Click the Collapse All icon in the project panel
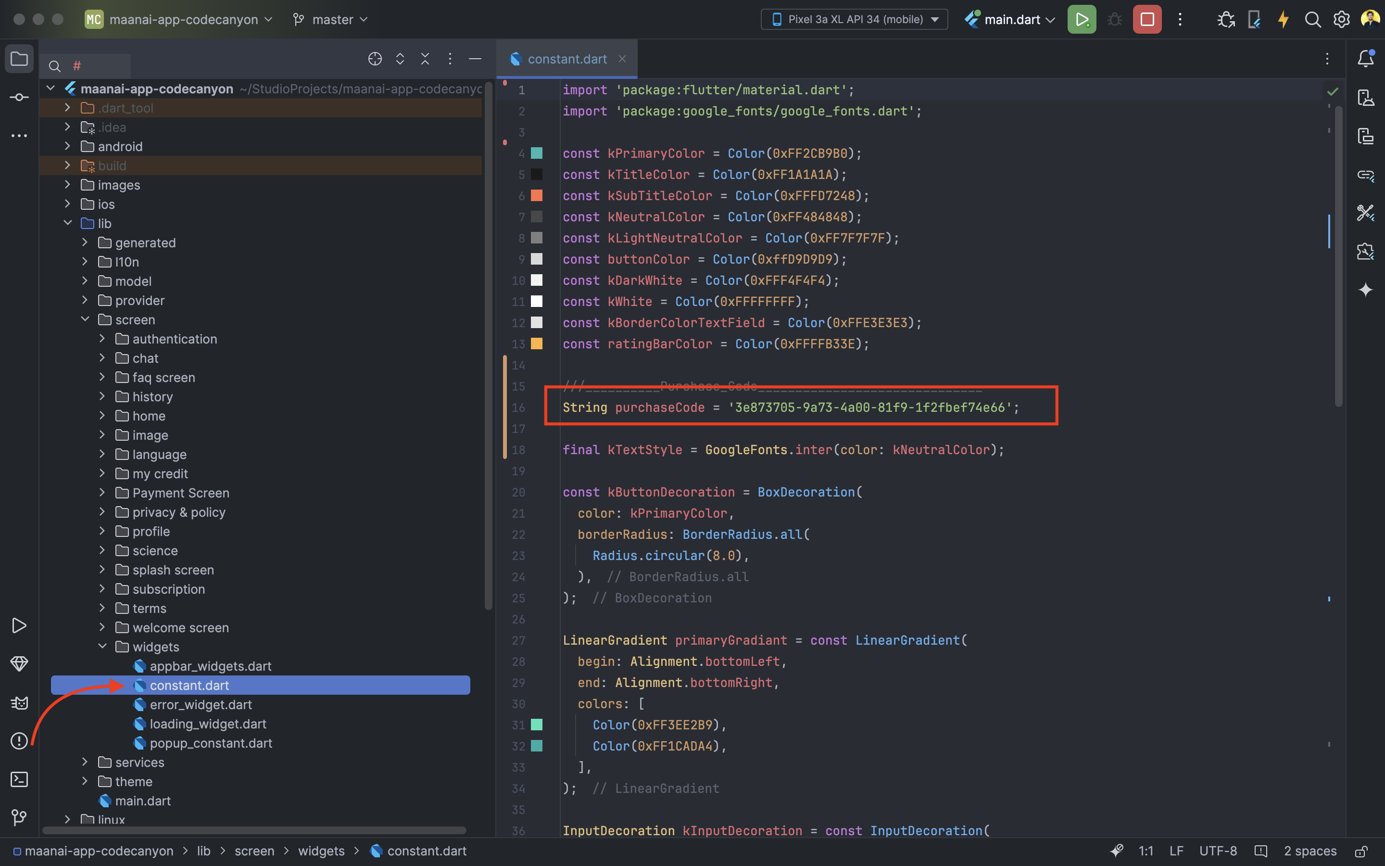This screenshot has height=866, width=1385. click(x=425, y=58)
